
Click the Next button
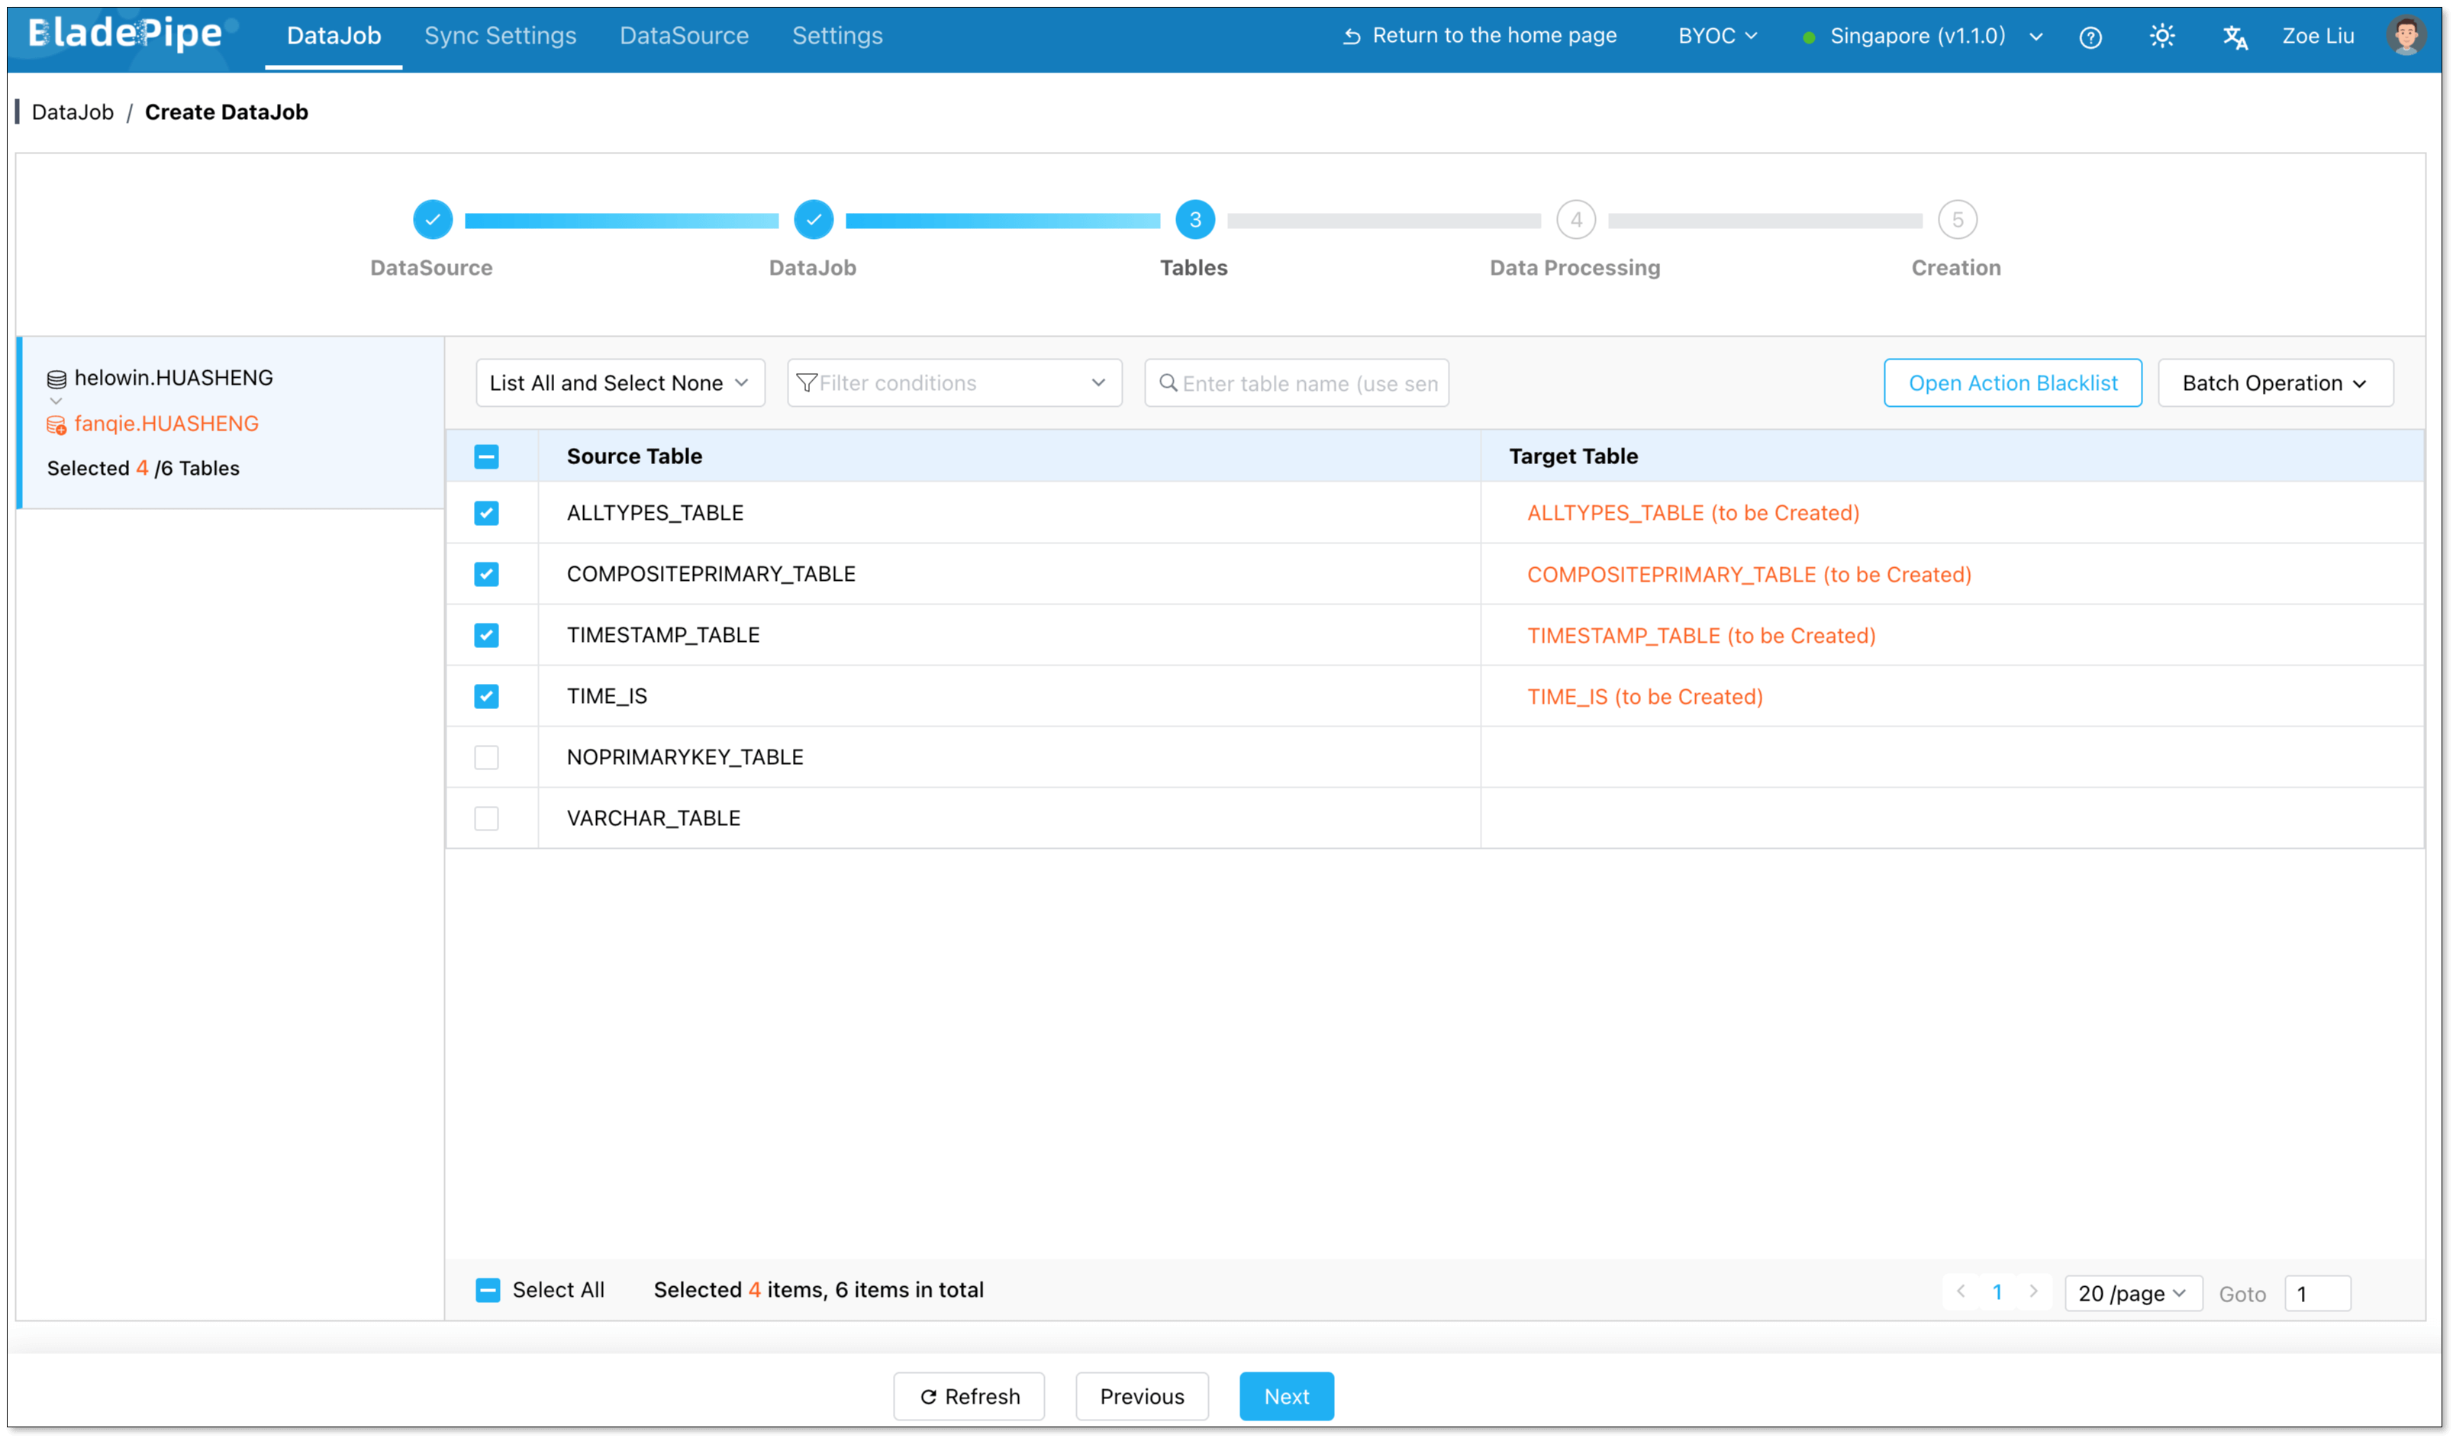[1286, 1396]
